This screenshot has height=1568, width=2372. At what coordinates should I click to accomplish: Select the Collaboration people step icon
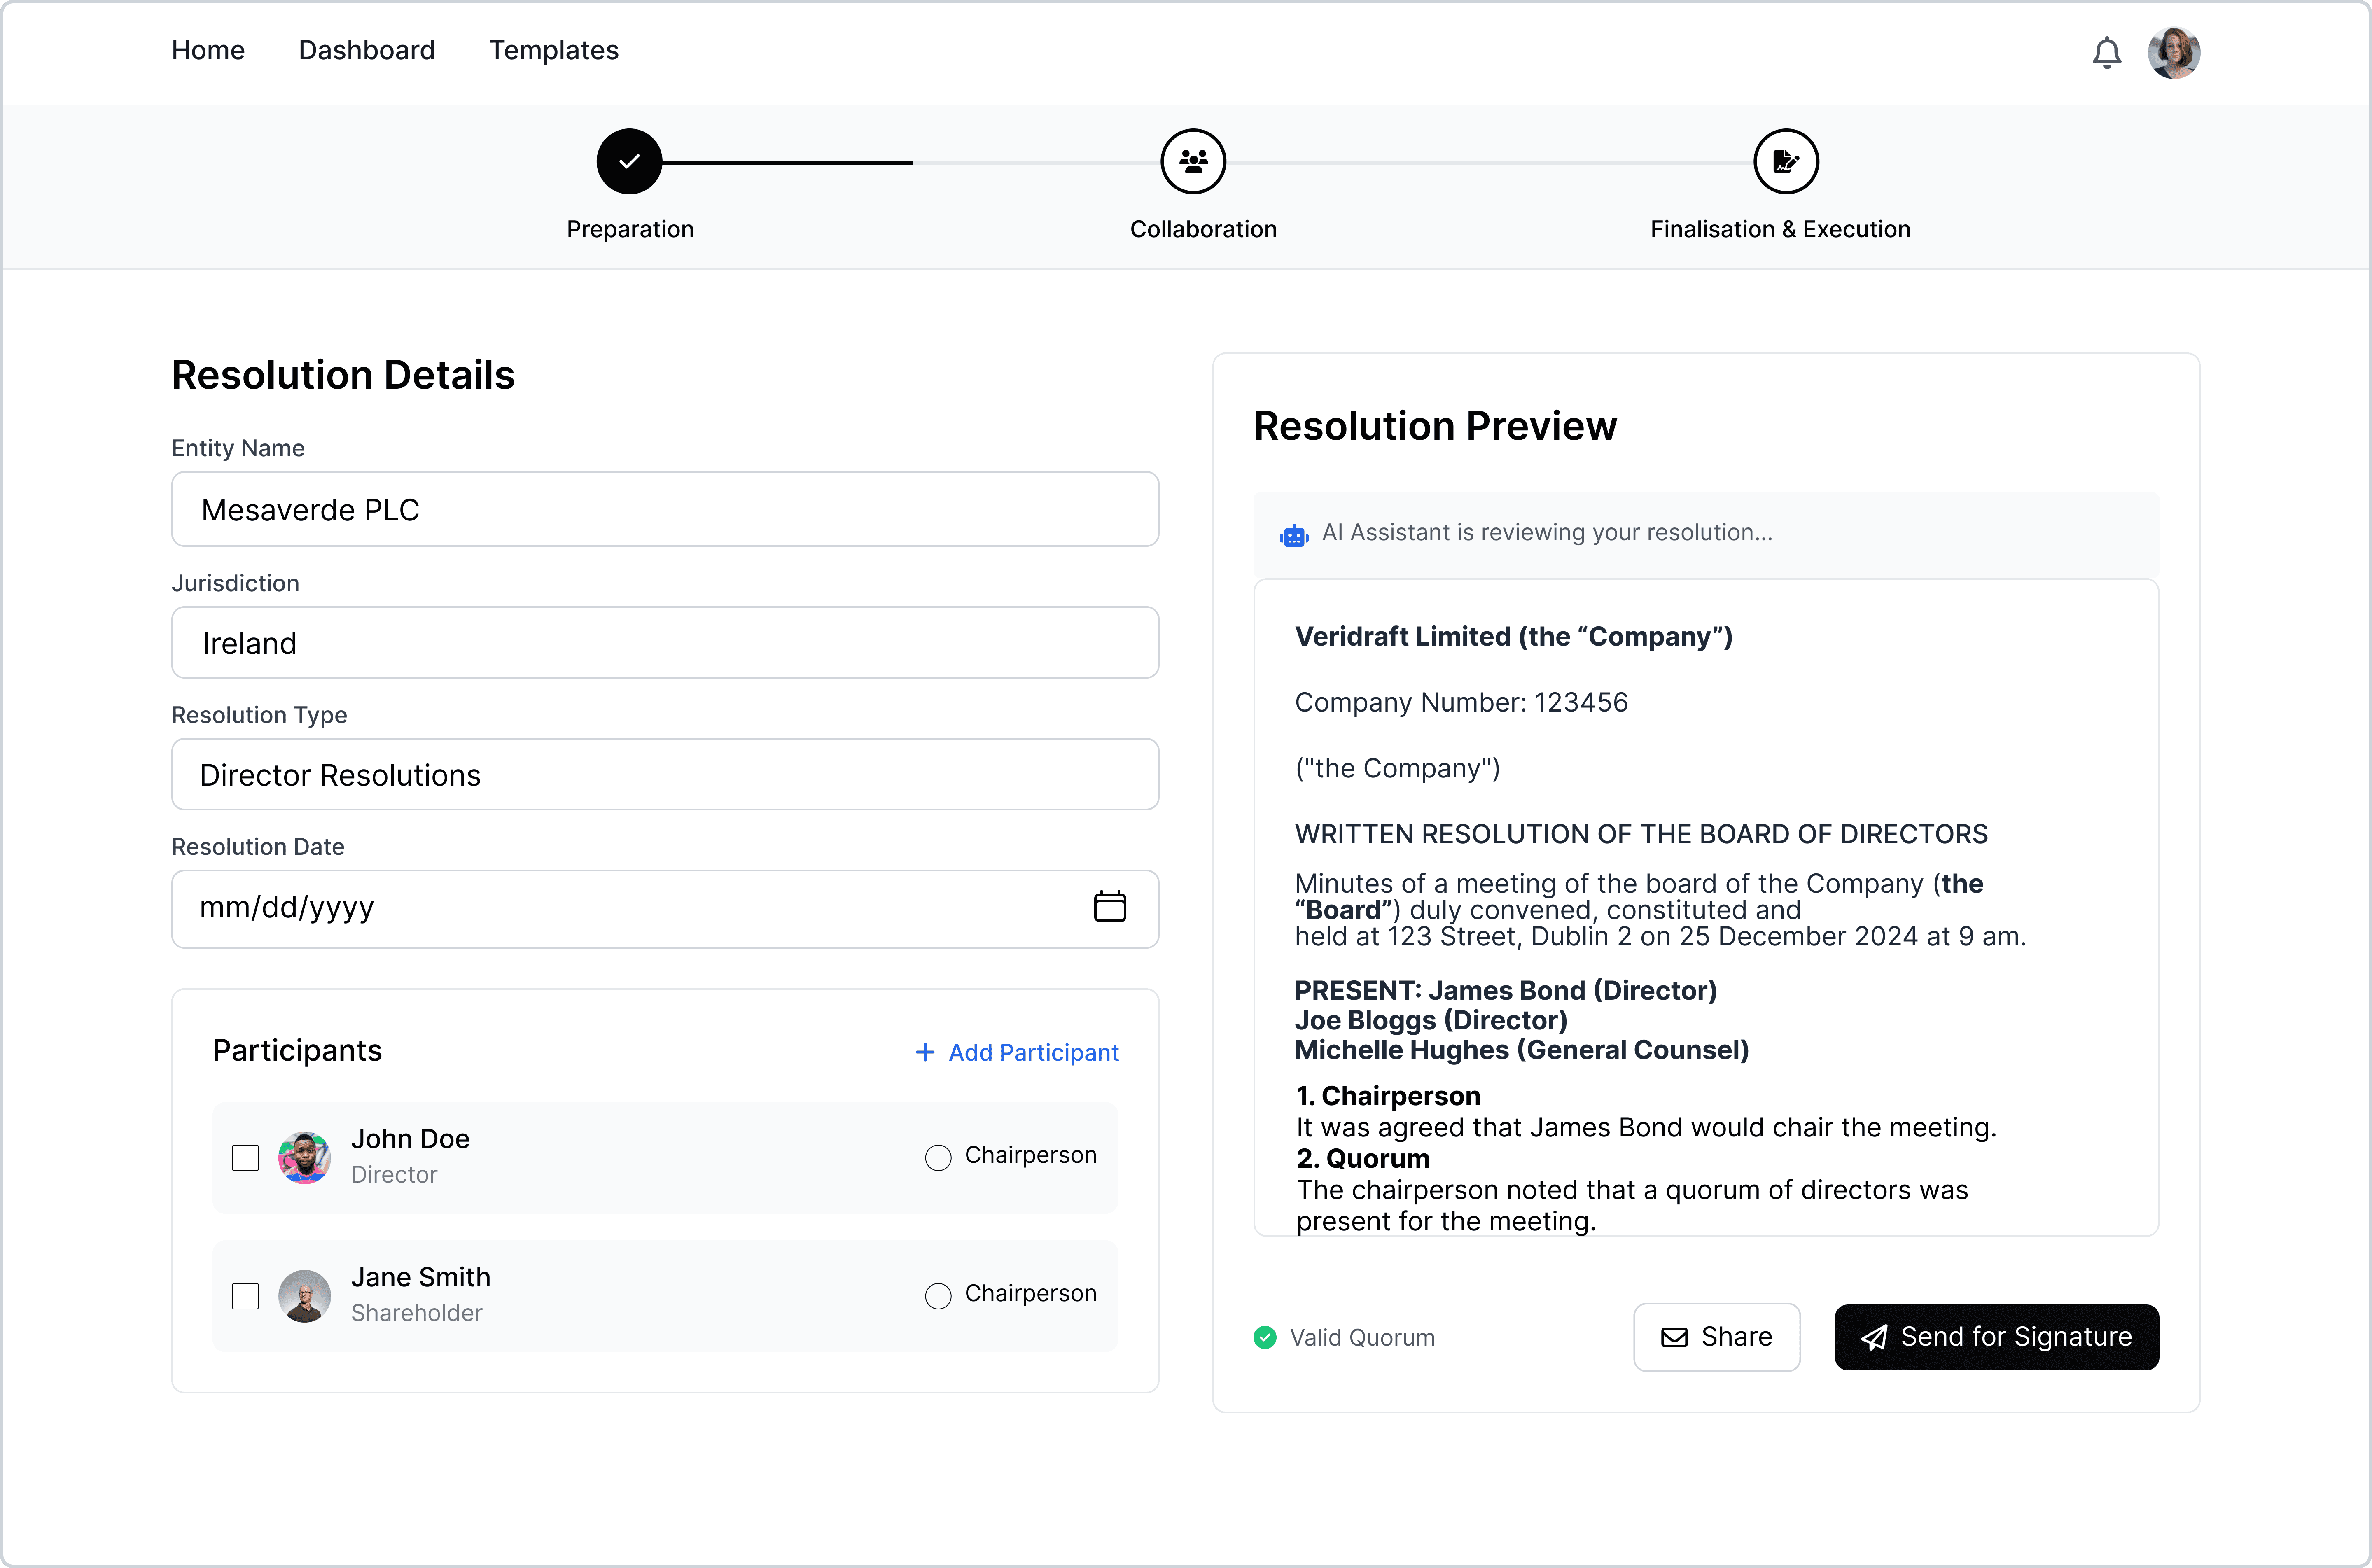point(1193,161)
